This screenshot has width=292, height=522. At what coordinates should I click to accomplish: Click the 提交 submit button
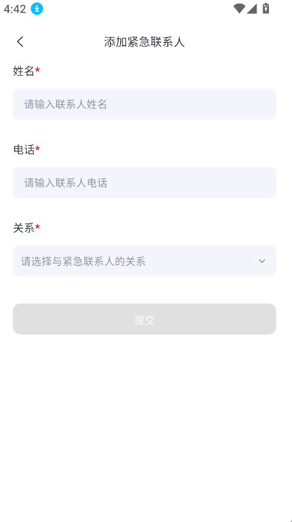[x=144, y=319]
